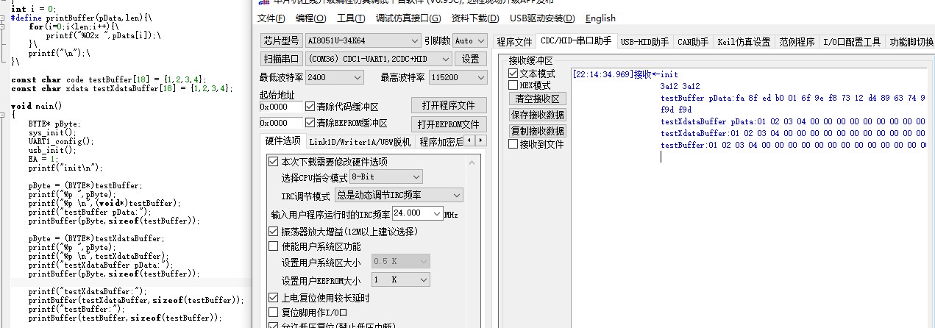Image resolution: width=935 pixels, height=328 pixels.
Task: Toggle 清除EEPROM缓冲区 checkbox
Action: pyautogui.click(x=310, y=124)
